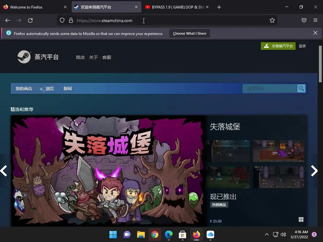Image resolution: width=323 pixels, height=242 pixels.
Task: Open the Windows Start menu
Action: coord(113,234)
